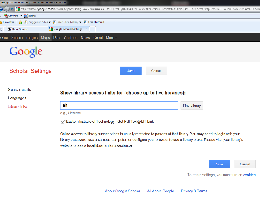Open News in Google bar
This screenshot has height=199, width=260.
[85, 38]
